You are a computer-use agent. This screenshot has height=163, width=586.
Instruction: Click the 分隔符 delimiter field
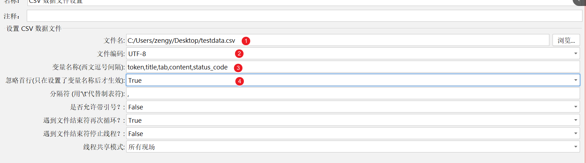click(x=352, y=94)
